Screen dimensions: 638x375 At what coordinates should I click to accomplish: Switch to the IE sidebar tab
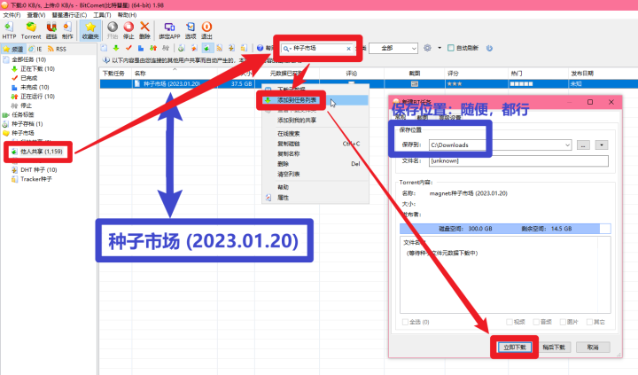point(35,49)
